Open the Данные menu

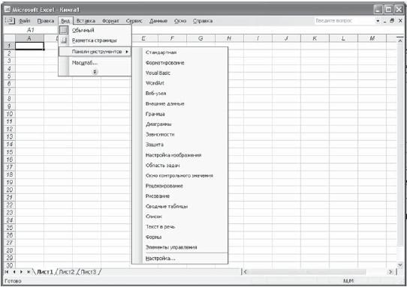click(158, 21)
